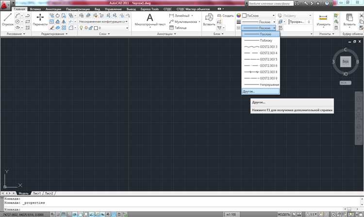
Task: Toggle the layer lightbulb on/off icon
Action: point(81,28)
